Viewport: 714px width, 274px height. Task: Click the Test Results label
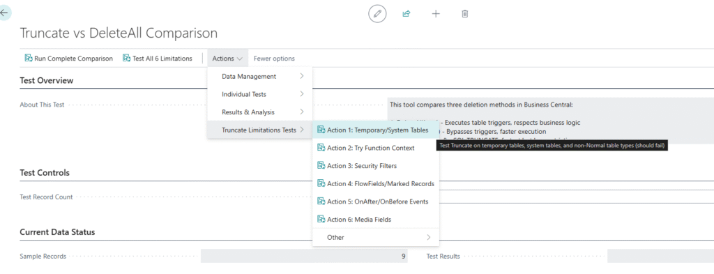pos(443,257)
